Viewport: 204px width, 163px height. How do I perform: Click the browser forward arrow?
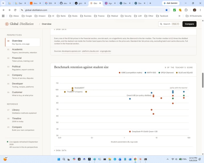click(x=9, y=10)
